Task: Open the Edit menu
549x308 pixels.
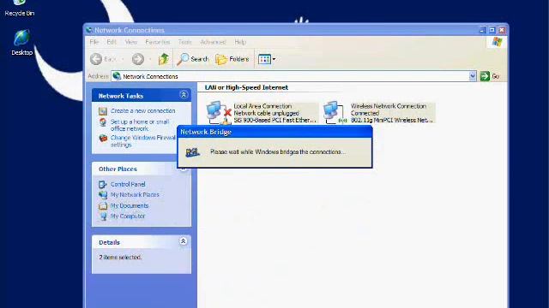Action: click(112, 42)
